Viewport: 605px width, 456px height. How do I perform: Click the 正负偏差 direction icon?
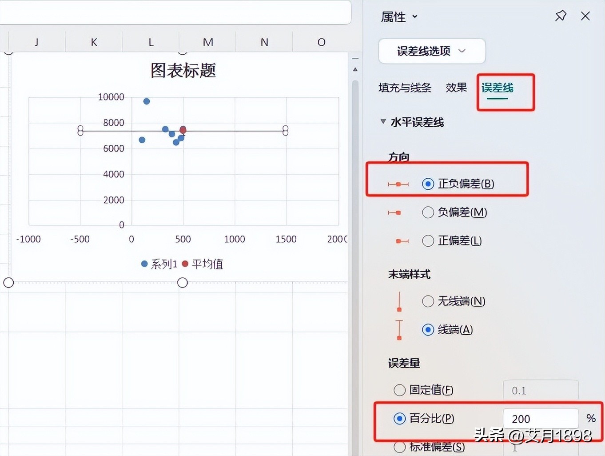tap(398, 184)
